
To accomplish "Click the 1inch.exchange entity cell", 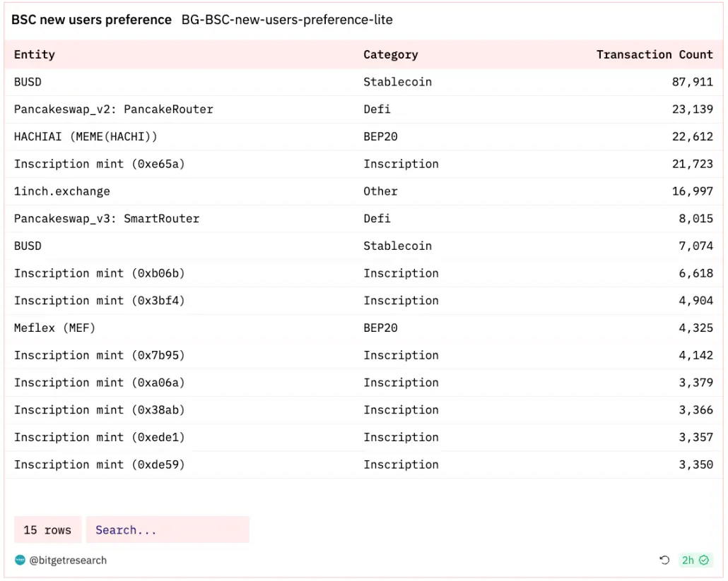I will click(x=62, y=191).
